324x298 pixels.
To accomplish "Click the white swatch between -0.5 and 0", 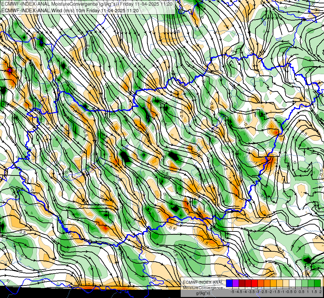I will coord(292,283).
